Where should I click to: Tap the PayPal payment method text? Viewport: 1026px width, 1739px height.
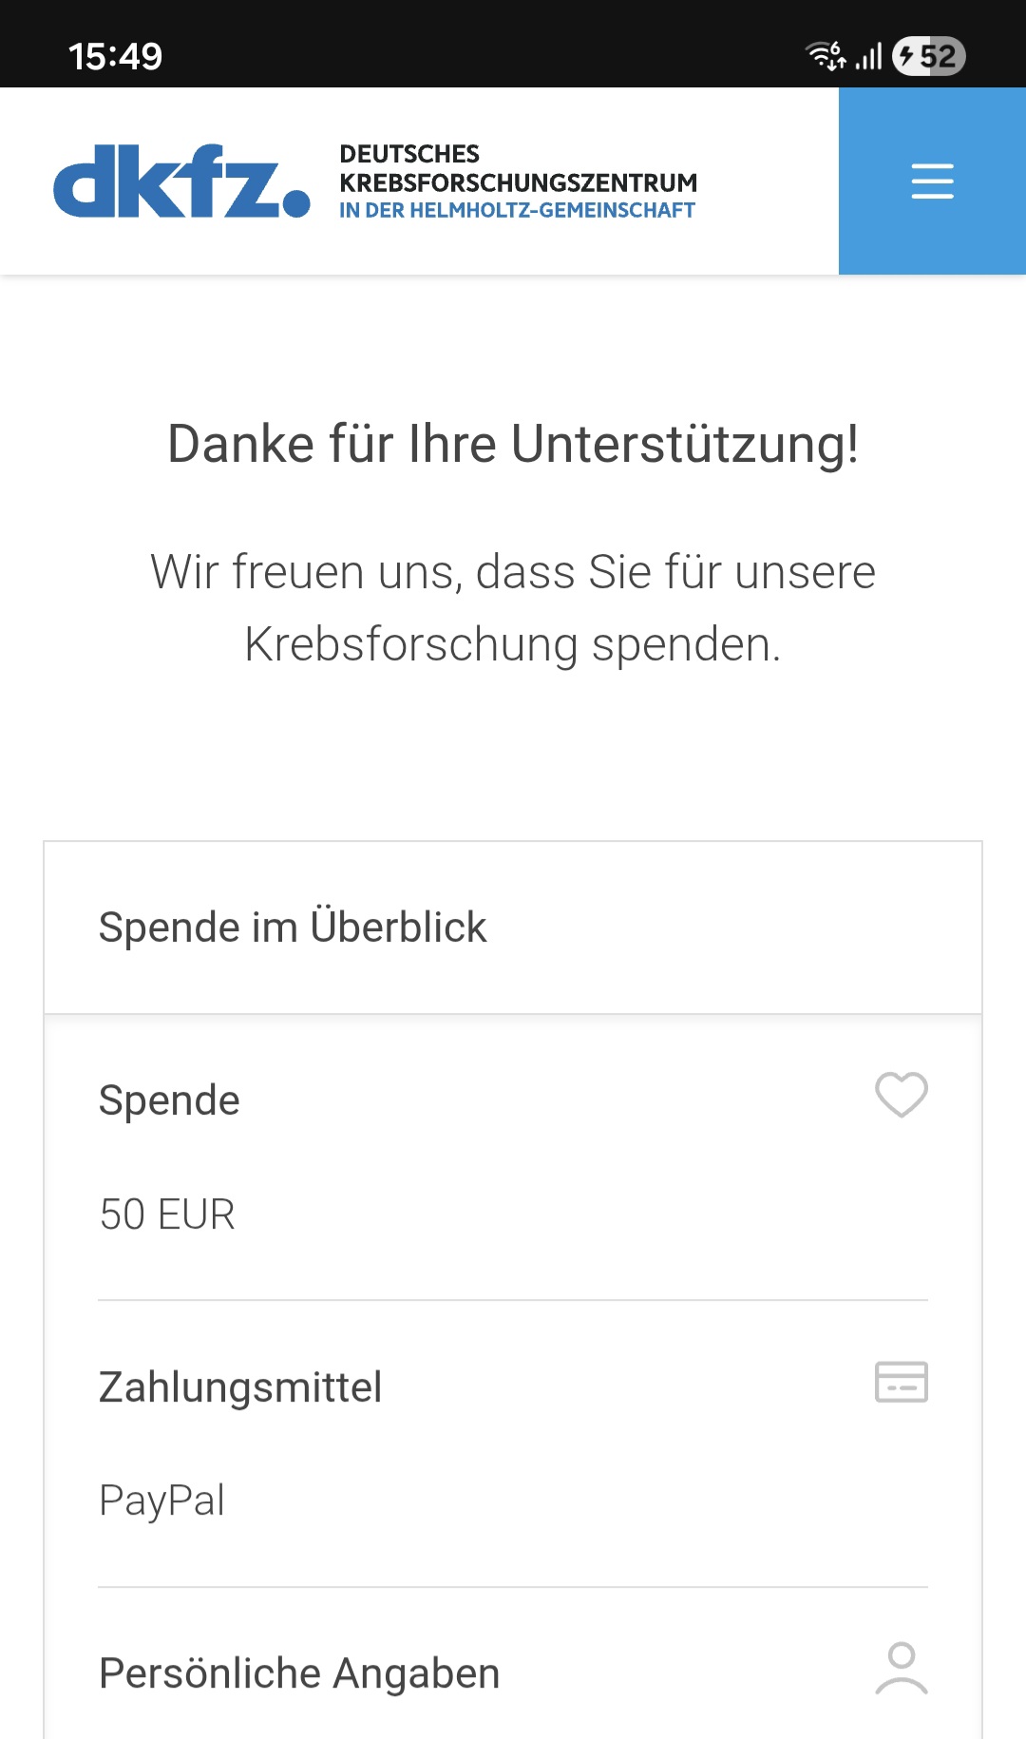click(x=161, y=1501)
